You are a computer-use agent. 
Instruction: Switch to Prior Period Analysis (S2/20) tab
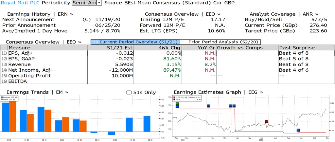pos(221,42)
